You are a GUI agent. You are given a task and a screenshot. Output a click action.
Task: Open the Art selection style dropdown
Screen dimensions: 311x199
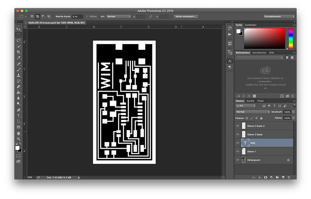coord(119,17)
